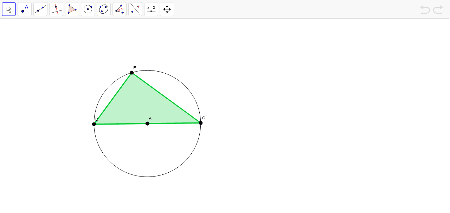
Task: Click center point A
Action: (147, 124)
